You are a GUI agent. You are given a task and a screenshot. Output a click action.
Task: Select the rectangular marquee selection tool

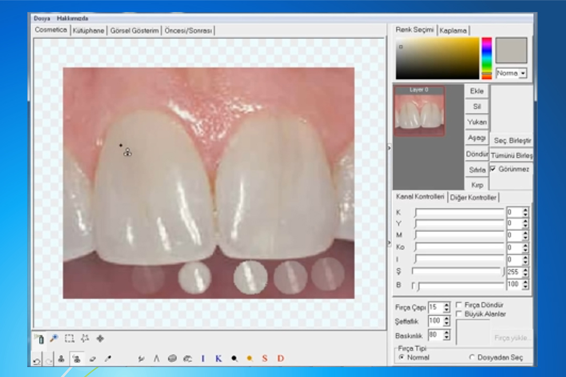point(69,338)
